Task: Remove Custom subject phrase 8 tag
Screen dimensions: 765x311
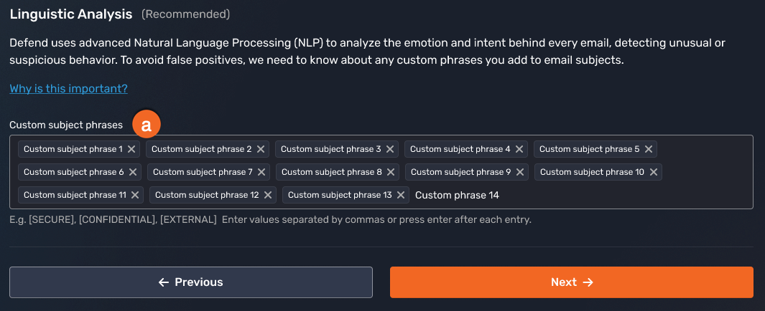Action: click(x=391, y=172)
